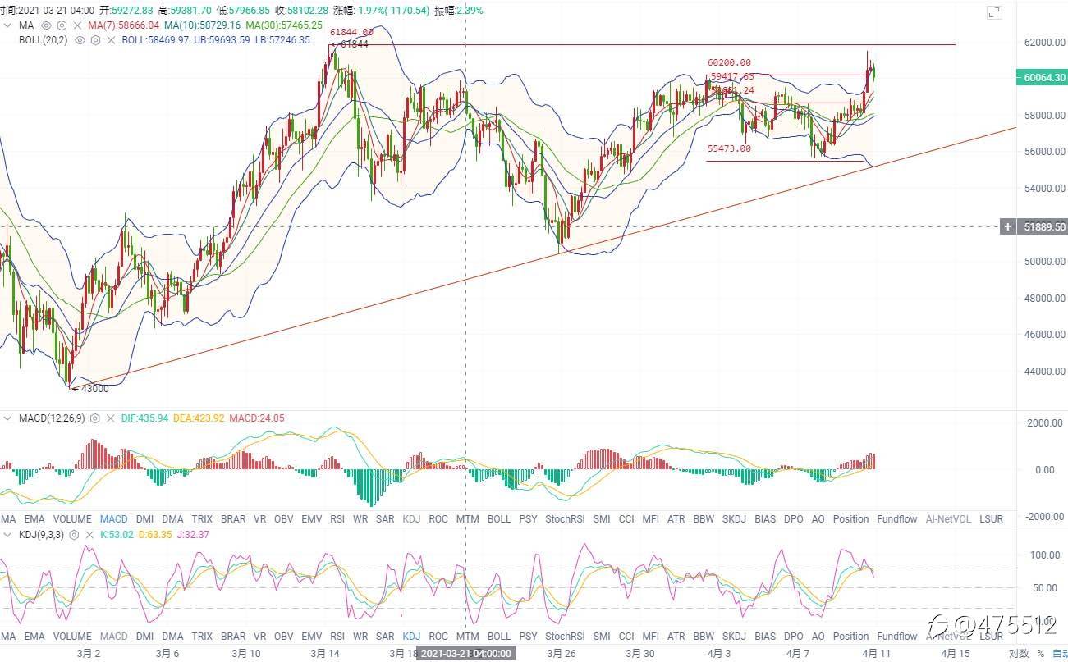Select the BRAR tab in the MACD panel row
The height and width of the screenshot is (662, 1068).
[233, 519]
